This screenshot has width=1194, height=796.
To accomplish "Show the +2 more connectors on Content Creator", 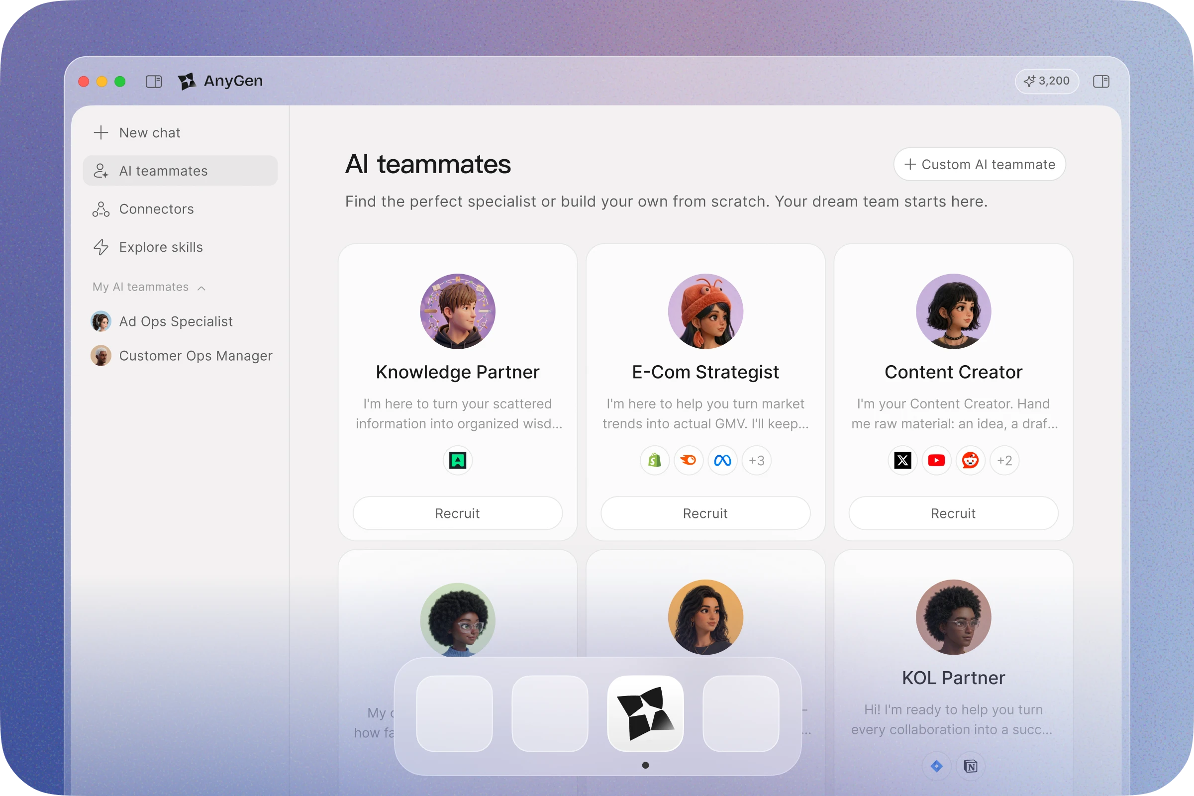I will (1004, 461).
